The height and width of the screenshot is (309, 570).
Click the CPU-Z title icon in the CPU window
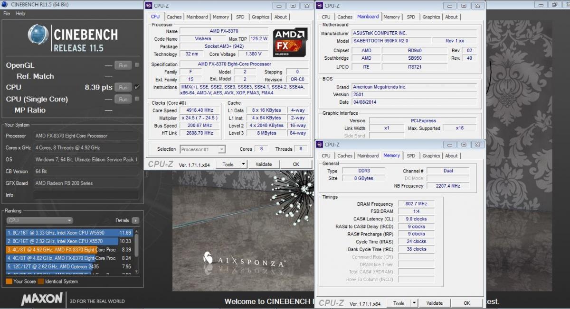[x=149, y=6]
